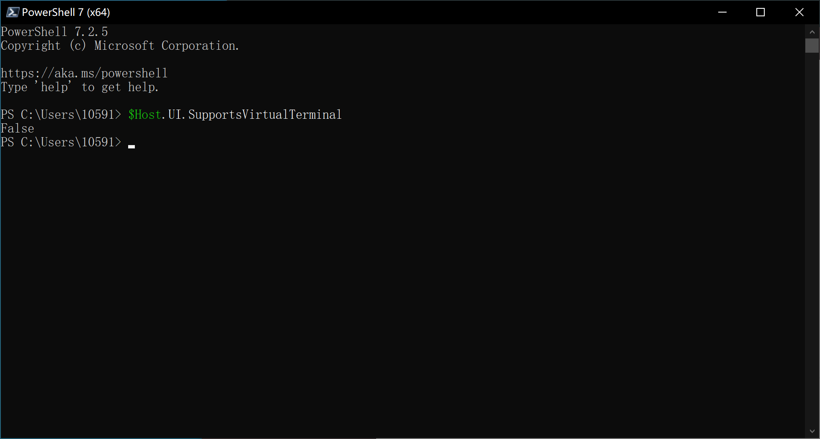Click the 'Type help to get help' text
Screen dimensions: 820x439
(80, 87)
